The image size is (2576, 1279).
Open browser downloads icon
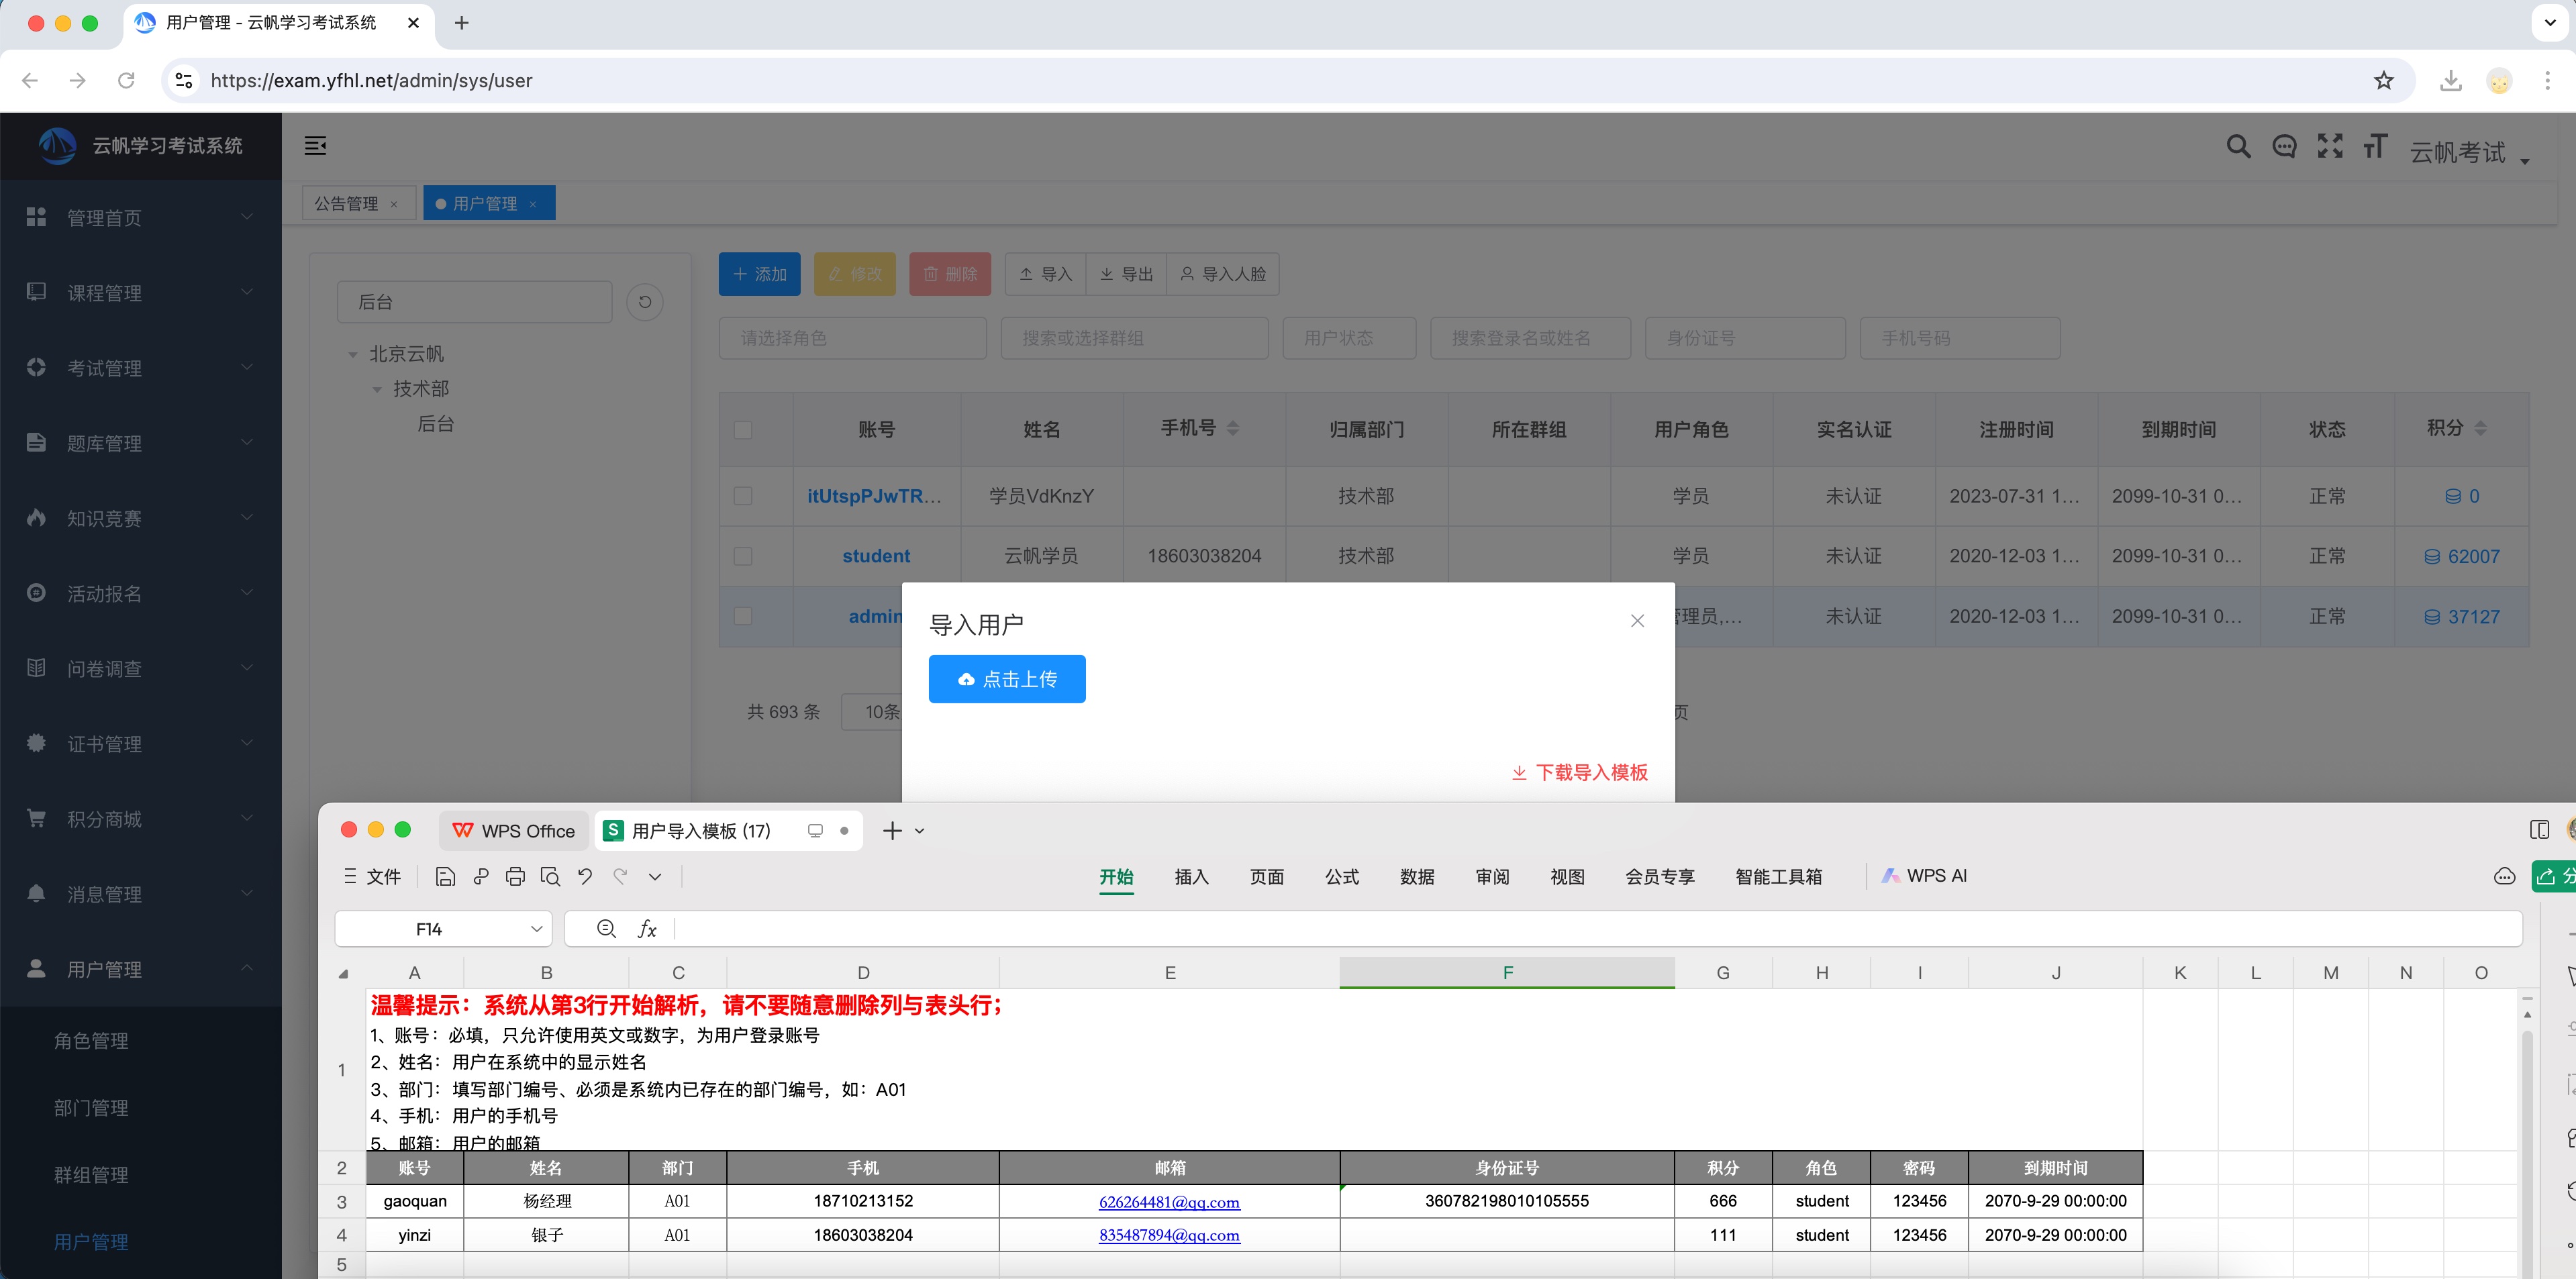2450,81
